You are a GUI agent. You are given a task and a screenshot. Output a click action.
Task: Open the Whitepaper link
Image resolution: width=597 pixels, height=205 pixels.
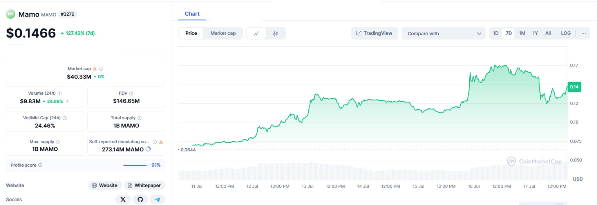145,185
